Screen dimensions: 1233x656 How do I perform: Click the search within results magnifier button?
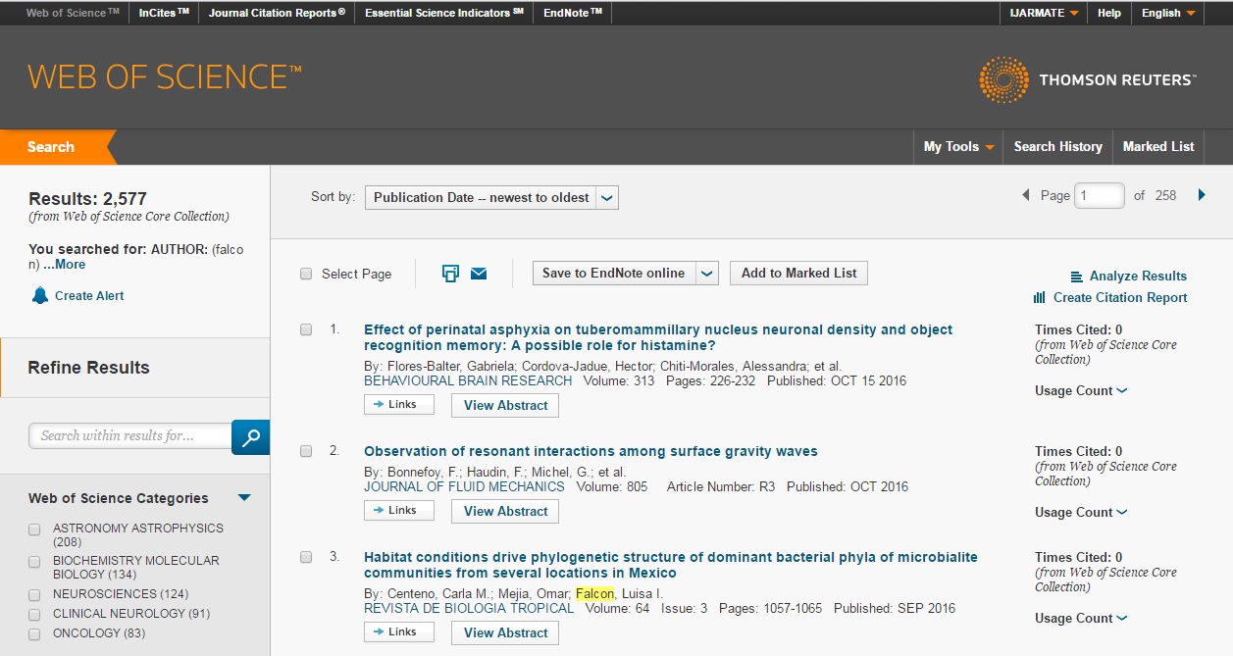click(x=251, y=436)
